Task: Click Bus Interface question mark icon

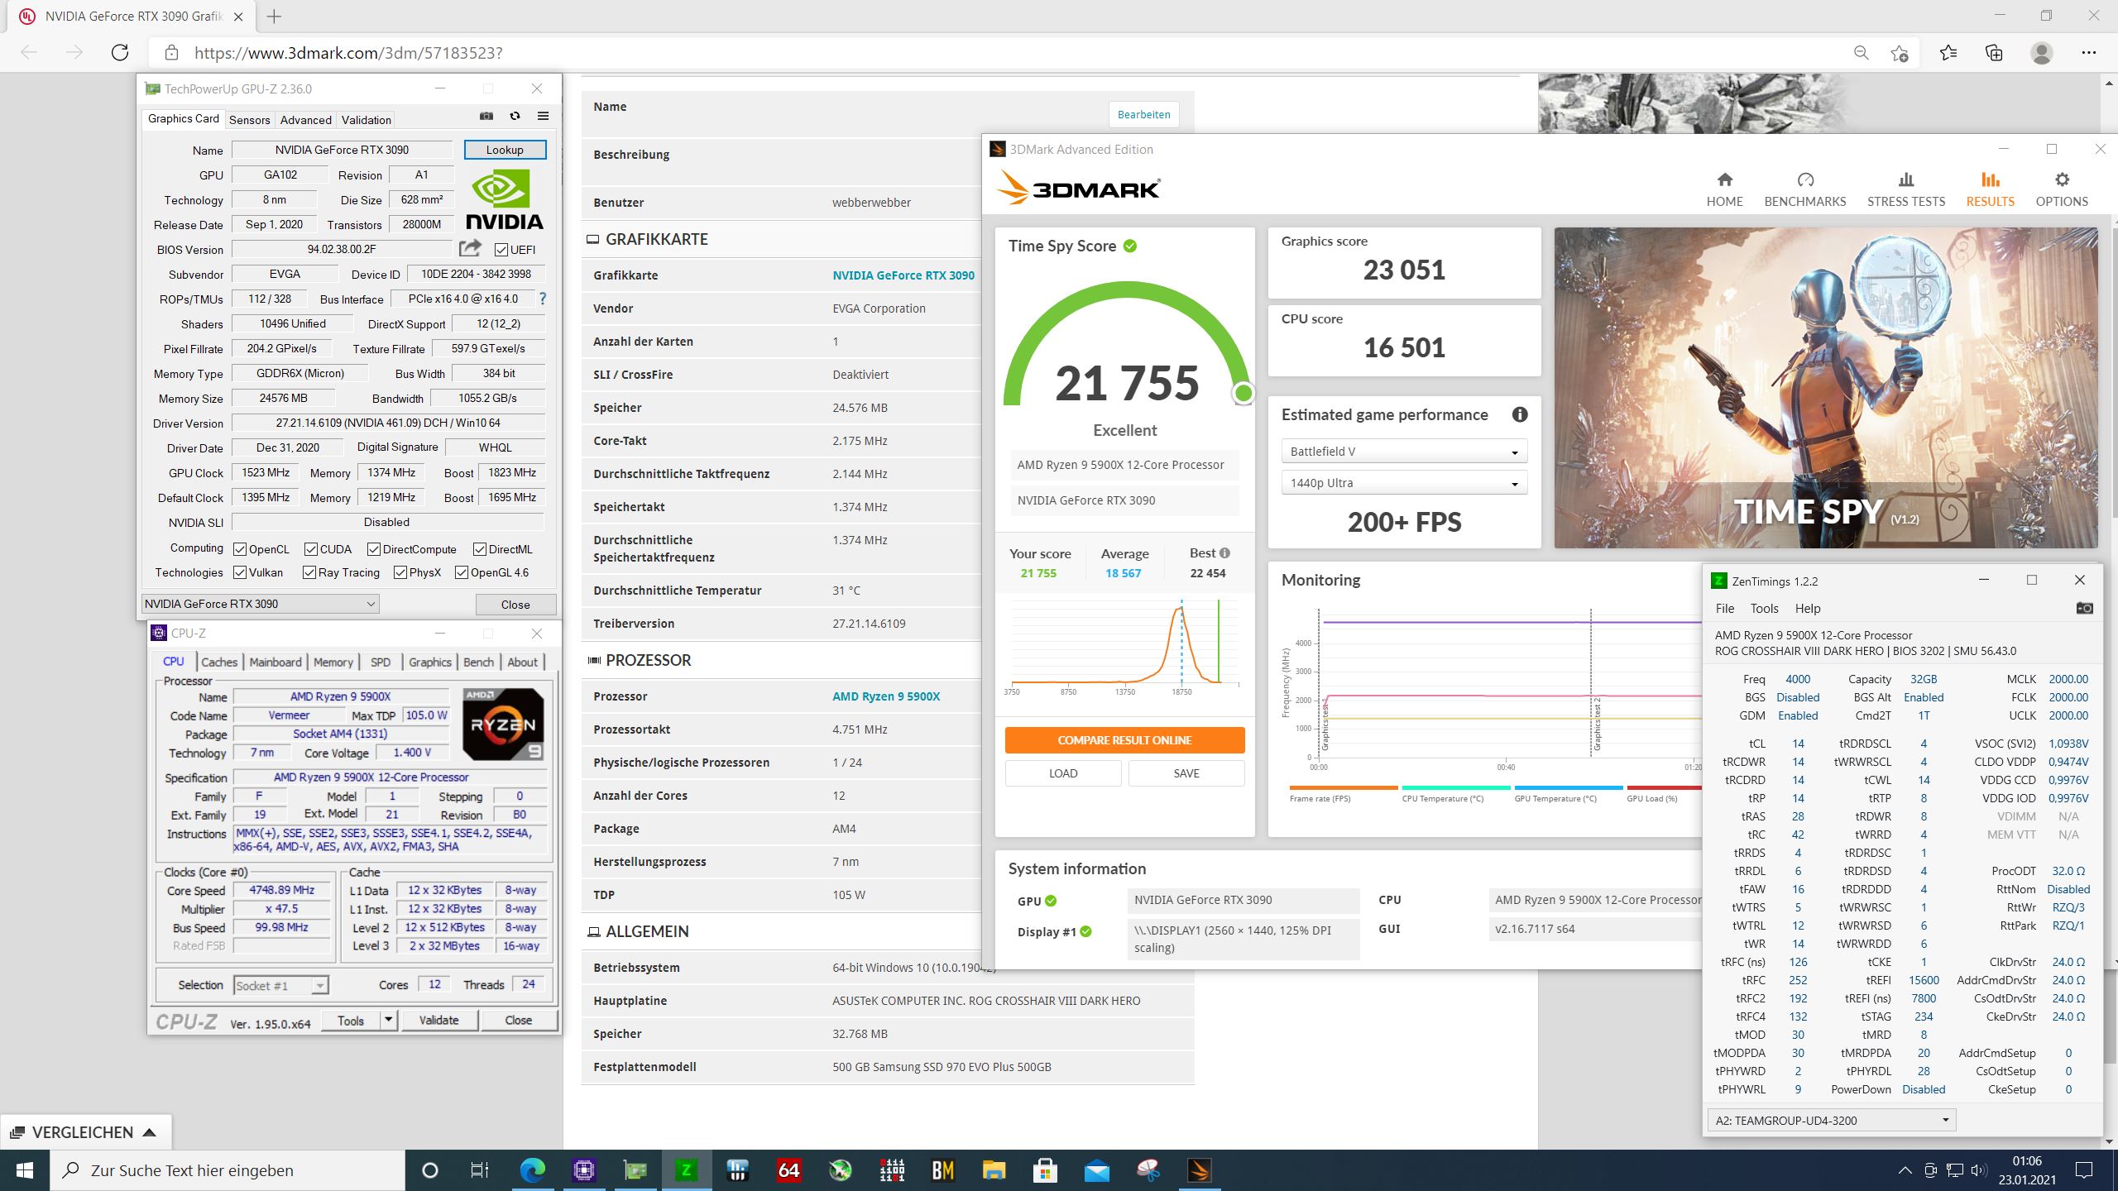Action: pyautogui.click(x=543, y=299)
